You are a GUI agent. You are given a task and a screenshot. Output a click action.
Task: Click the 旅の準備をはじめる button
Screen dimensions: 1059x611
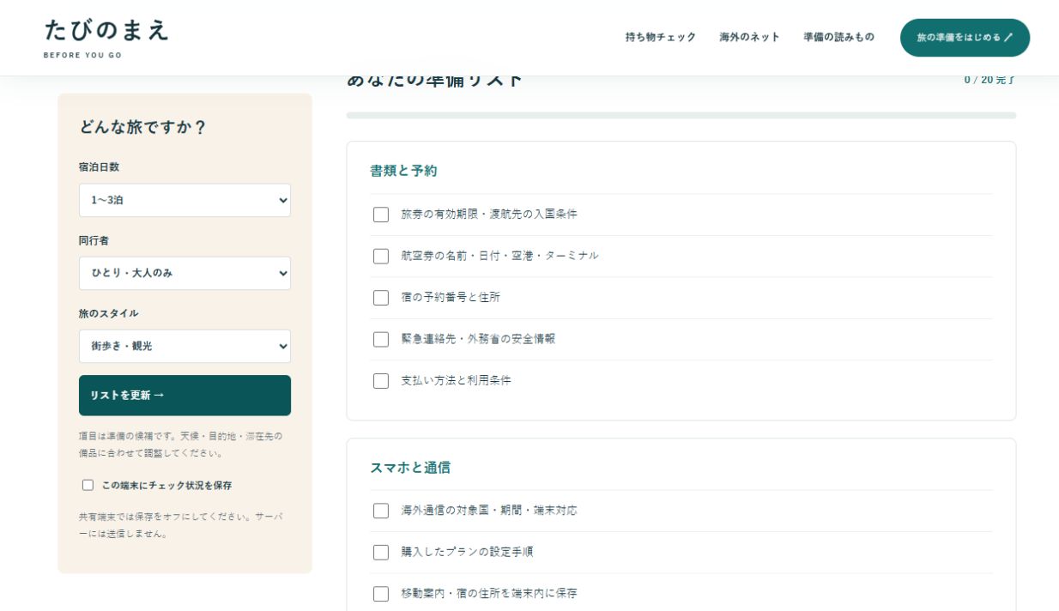[965, 38]
